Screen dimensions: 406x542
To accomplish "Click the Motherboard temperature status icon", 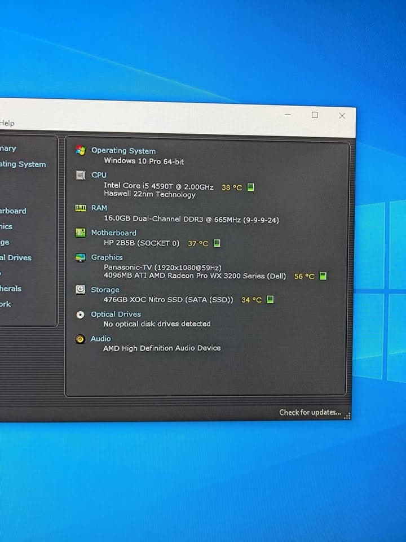I will pos(217,243).
